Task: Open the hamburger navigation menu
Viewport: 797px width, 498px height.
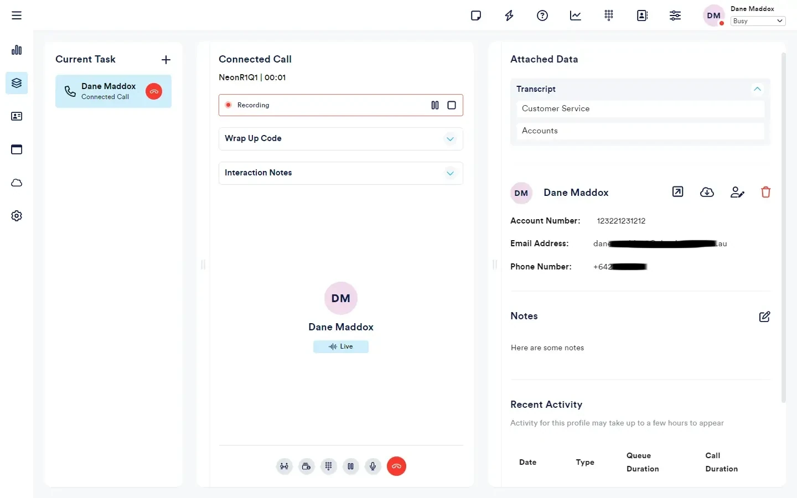Action: (17, 15)
